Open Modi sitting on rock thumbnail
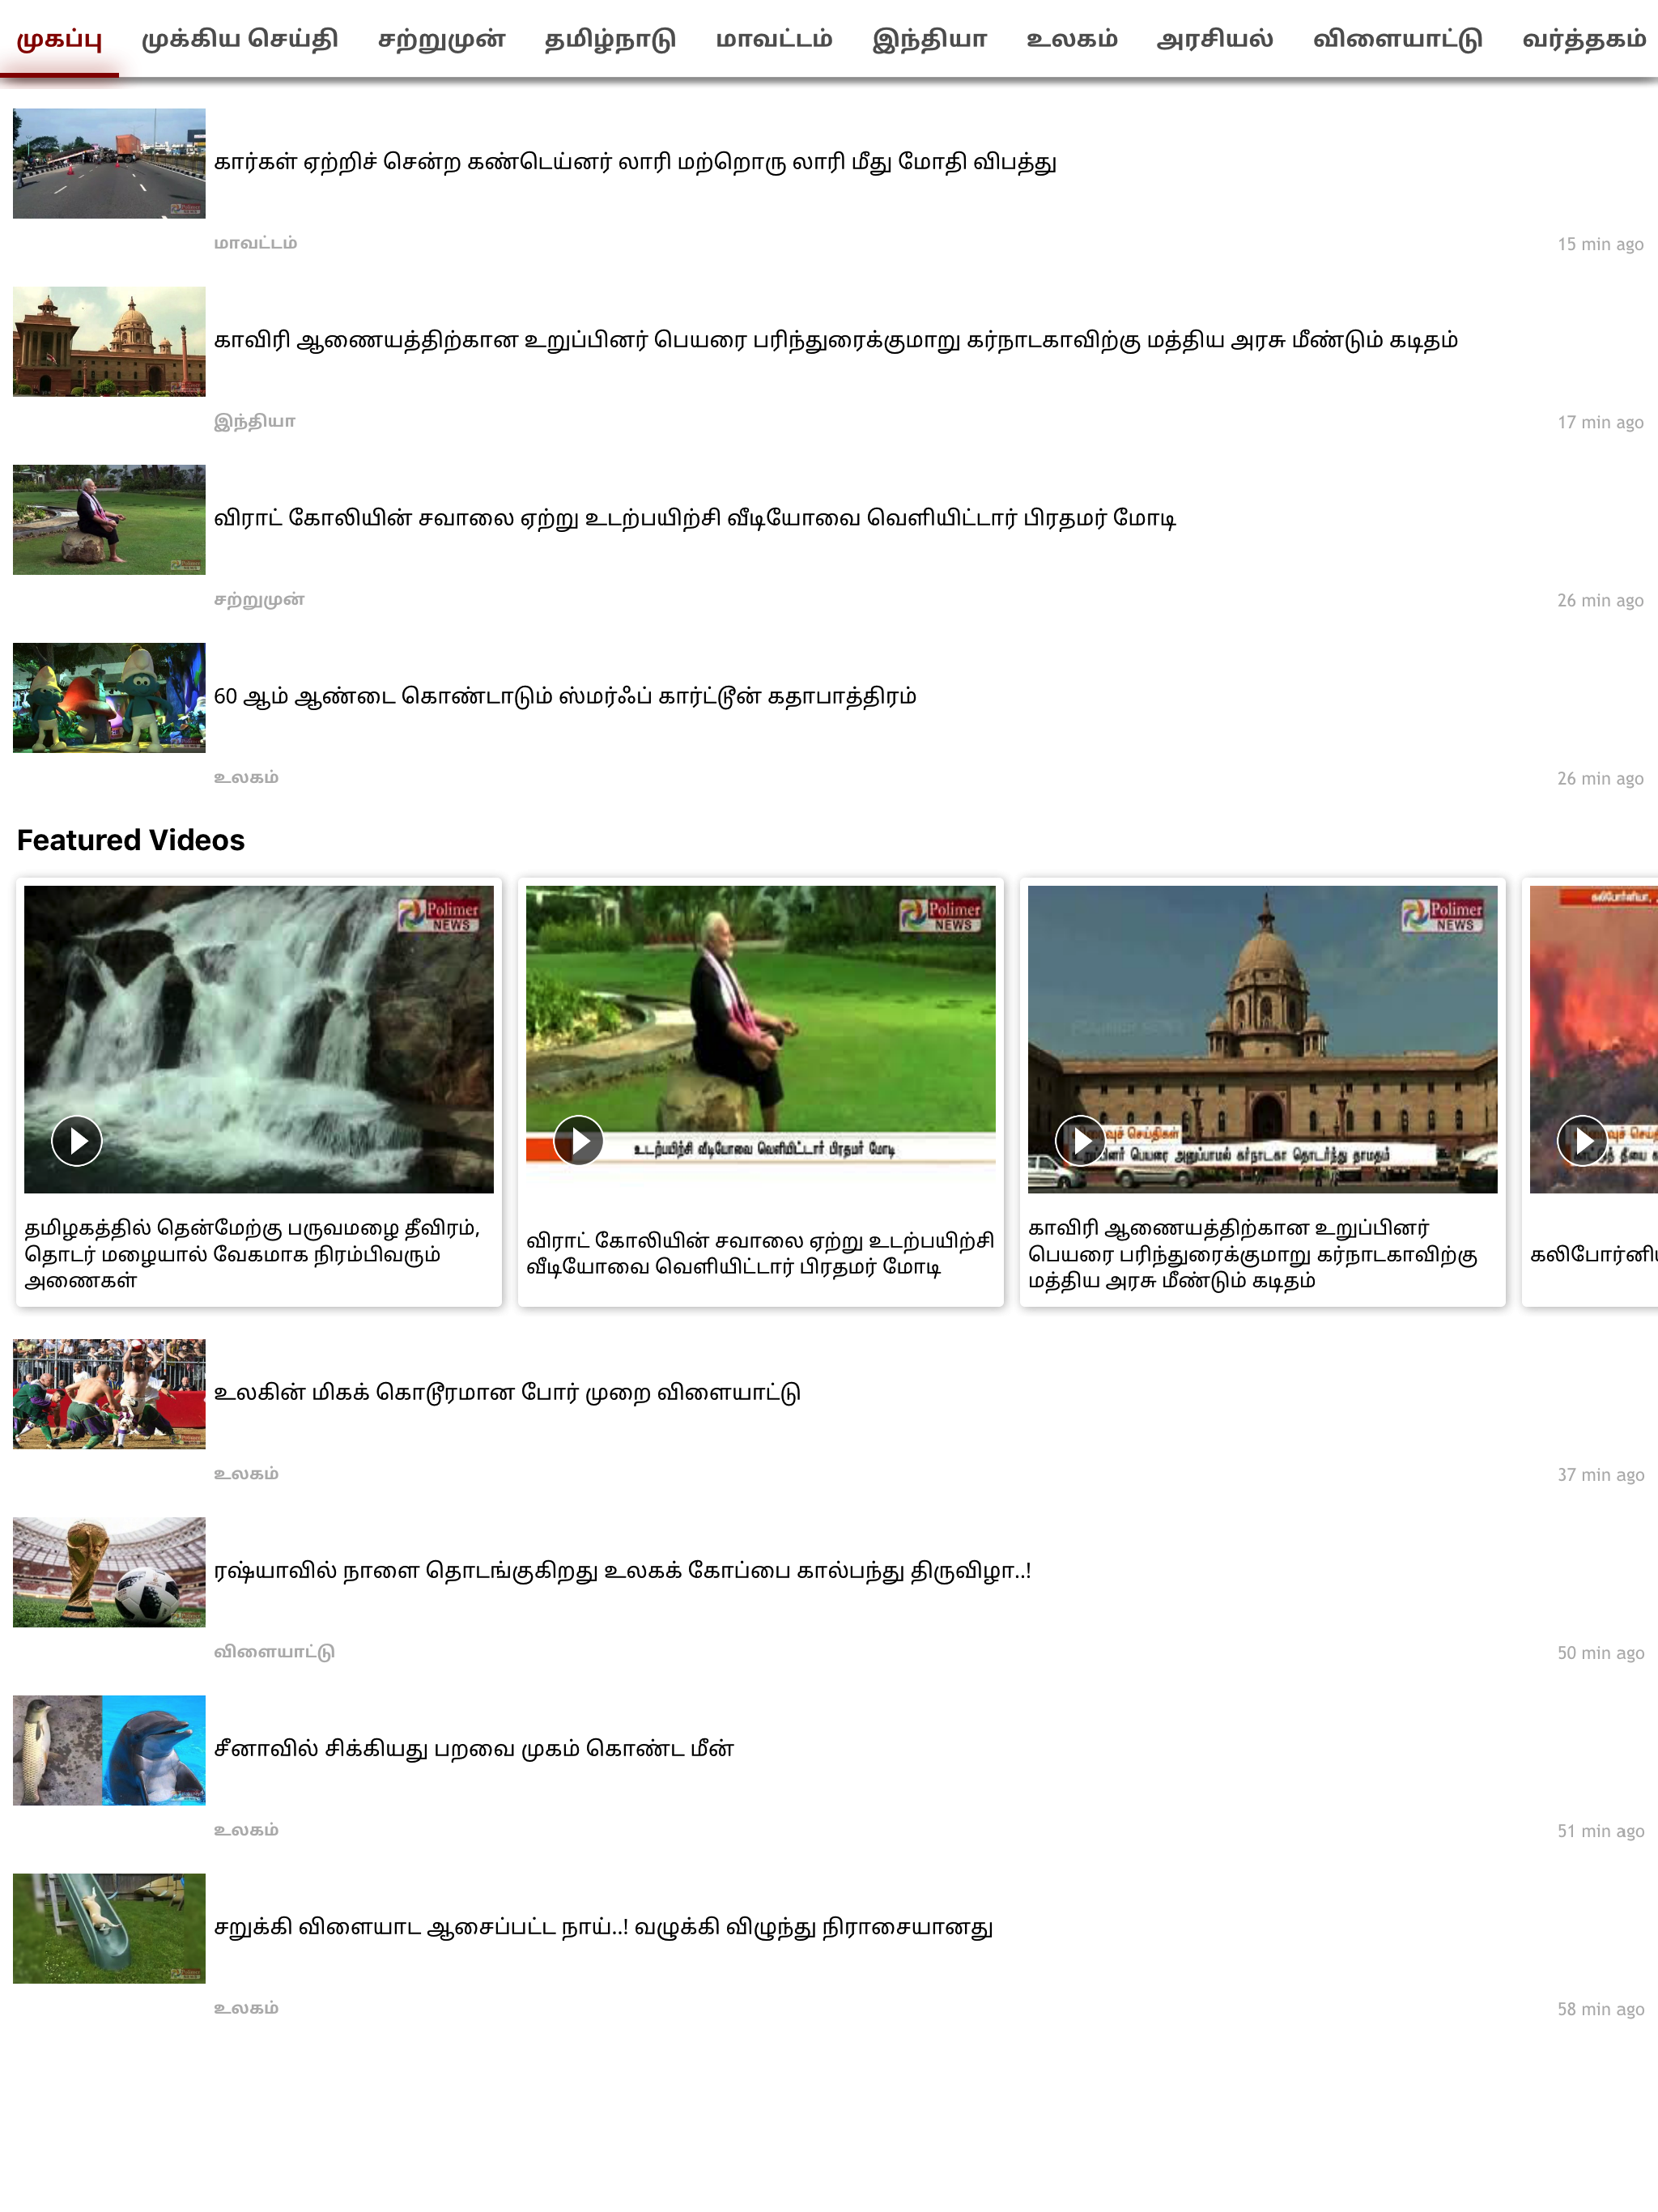 point(109,519)
